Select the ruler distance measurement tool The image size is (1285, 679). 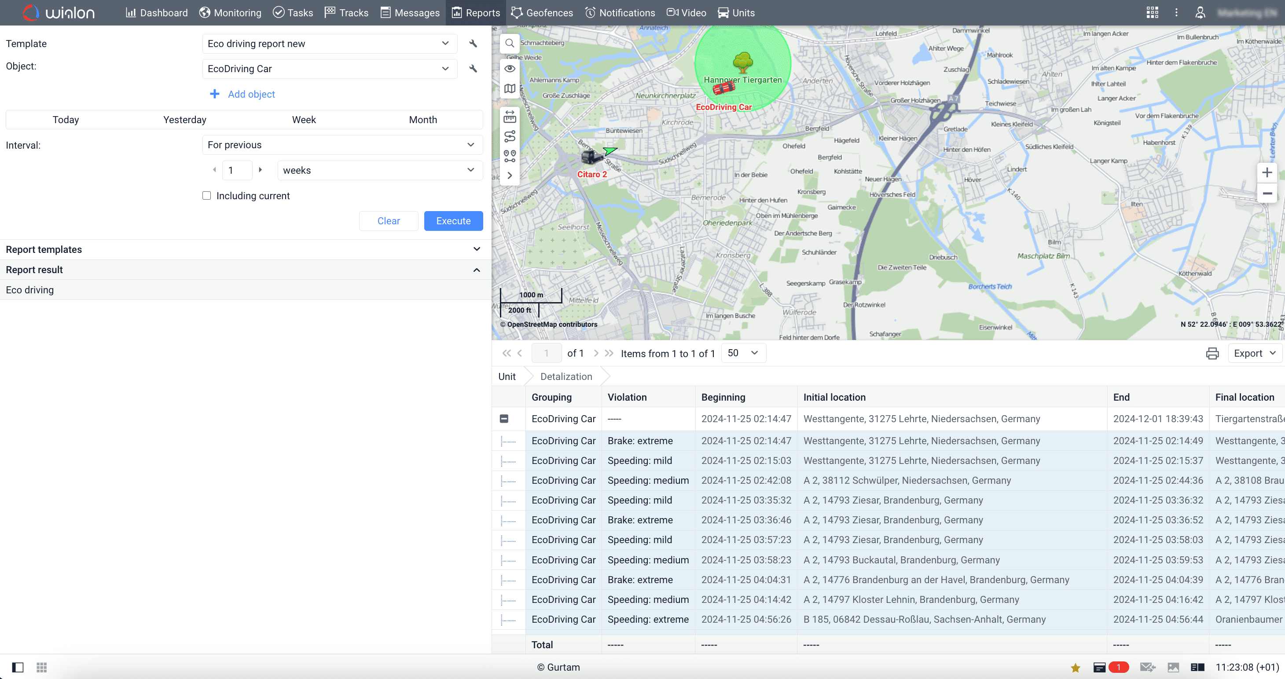pyautogui.click(x=509, y=117)
